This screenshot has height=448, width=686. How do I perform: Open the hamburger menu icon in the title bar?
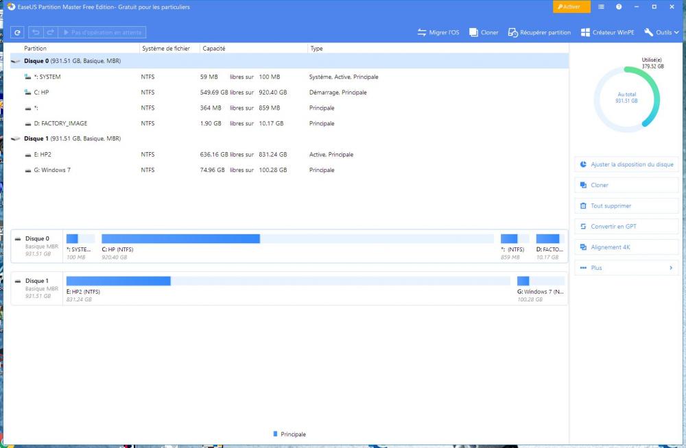(601, 7)
